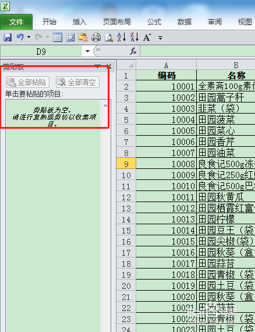Viewport: 255px width, 332px height.
Task: Click cell containing 田园柠檬
Action: coord(226,219)
